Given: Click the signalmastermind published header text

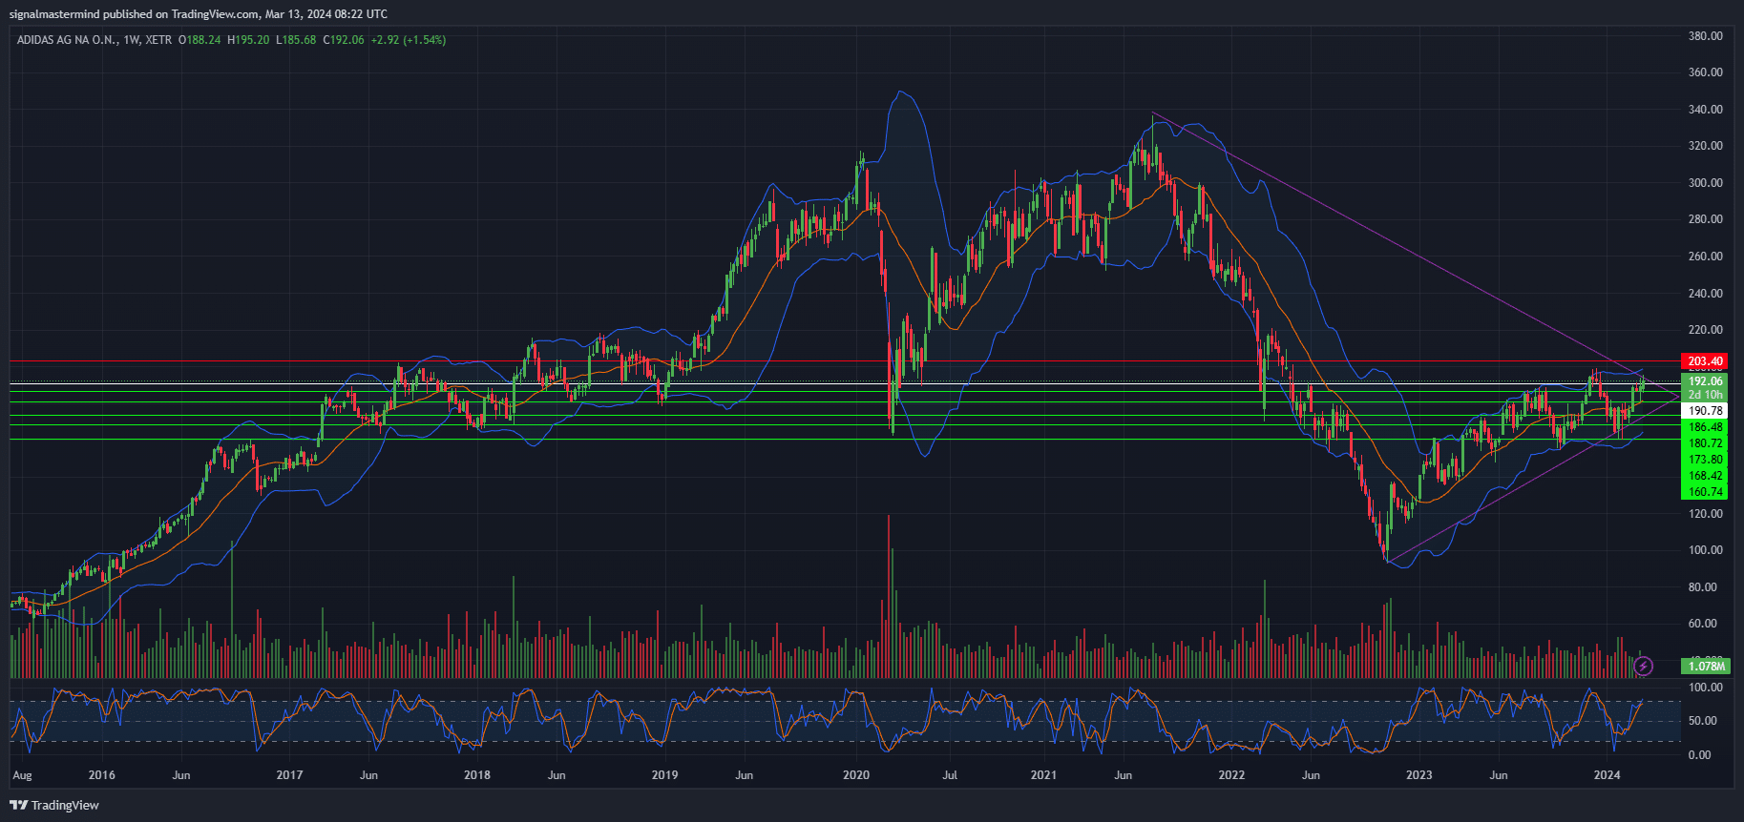Looking at the screenshot, I should [x=199, y=13].
